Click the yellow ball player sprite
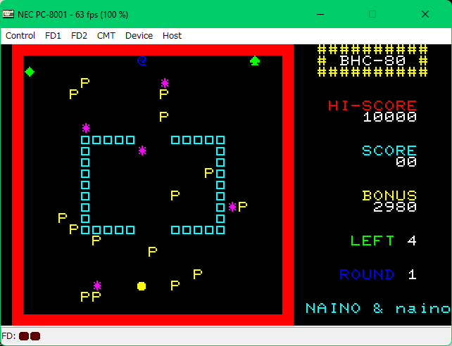The width and height of the screenshot is (452, 346). [x=142, y=286]
